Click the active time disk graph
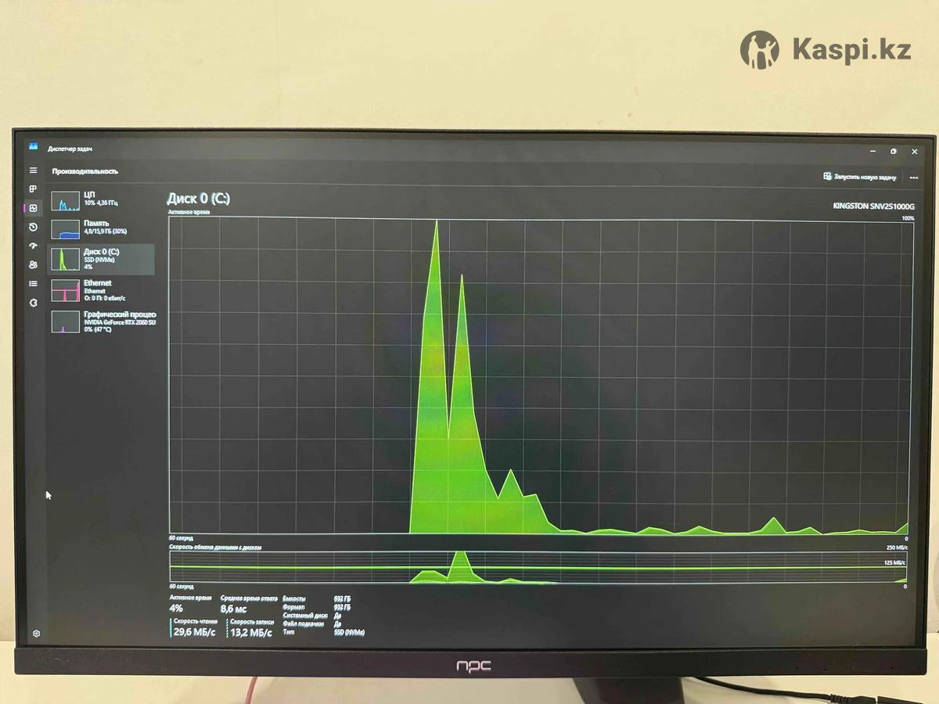 pos(539,375)
